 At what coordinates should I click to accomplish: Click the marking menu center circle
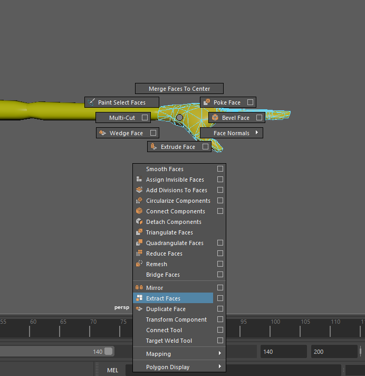179,117
